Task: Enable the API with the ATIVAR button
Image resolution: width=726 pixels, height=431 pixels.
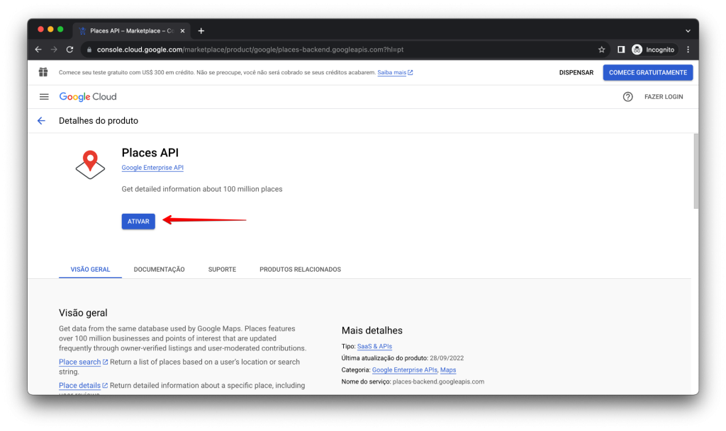Action: (x=138, y=222)
